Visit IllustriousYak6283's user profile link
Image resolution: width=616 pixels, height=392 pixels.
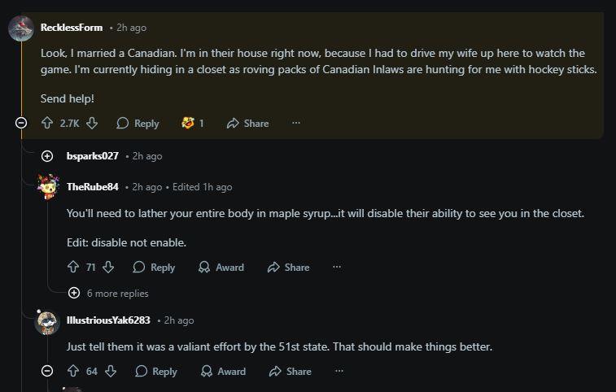pyautogui.click(x=108, y=320)
